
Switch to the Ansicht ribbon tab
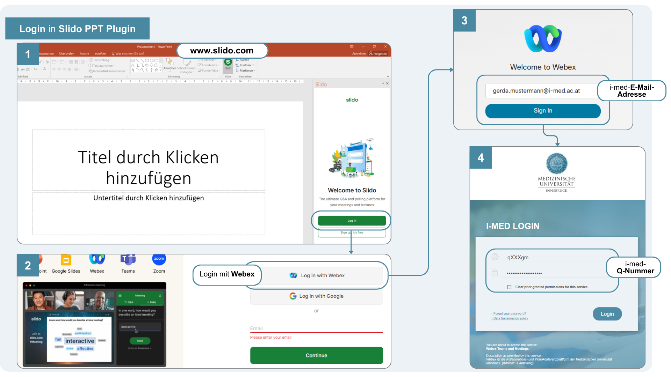point(85,54)
